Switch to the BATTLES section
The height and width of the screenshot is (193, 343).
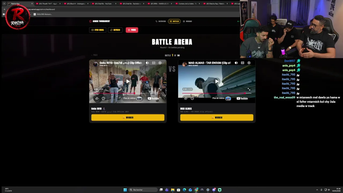click(x=174, y=21)
